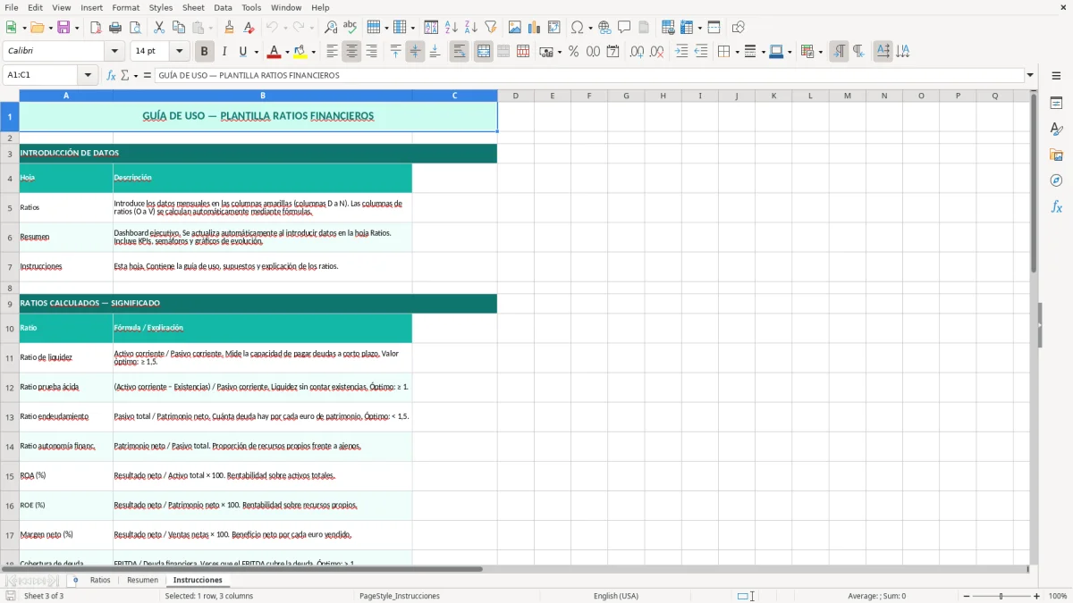Toggle print preview
The image size is (1073, 603).
pos(135,28)
